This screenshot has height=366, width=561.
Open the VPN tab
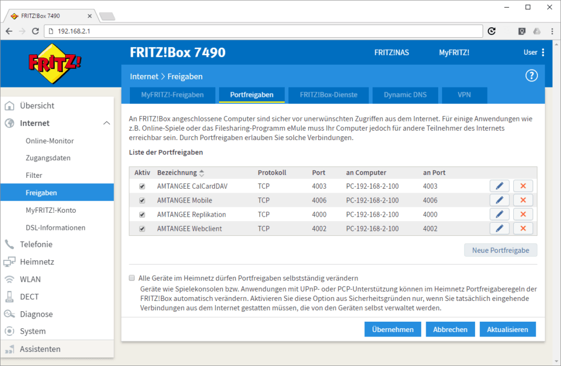click(464, 95)
